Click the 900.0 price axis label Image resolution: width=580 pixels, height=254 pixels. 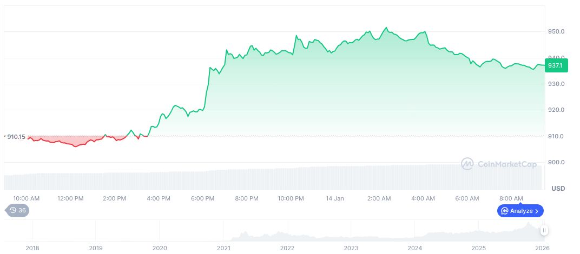(x=556, y=162)
